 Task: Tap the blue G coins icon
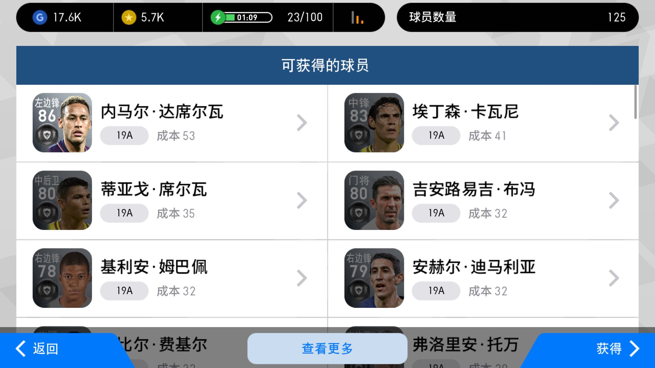click(40, 17)
